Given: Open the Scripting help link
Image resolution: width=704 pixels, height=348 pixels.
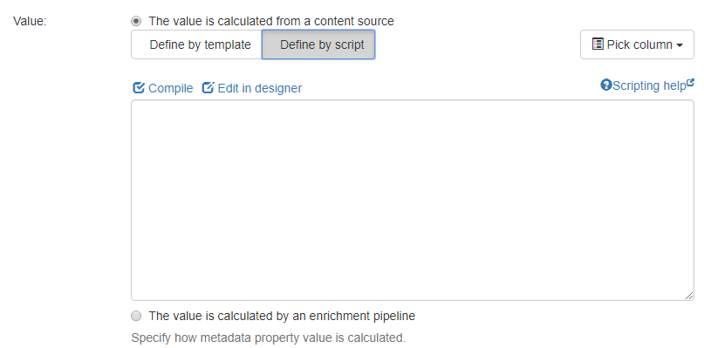Looking at the screenshot, I should point(647,85).
